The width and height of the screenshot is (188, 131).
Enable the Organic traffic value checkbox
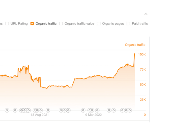61,23
